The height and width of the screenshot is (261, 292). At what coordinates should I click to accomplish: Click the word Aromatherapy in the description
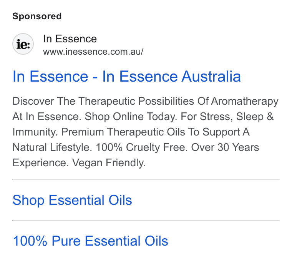coord(245,102)
